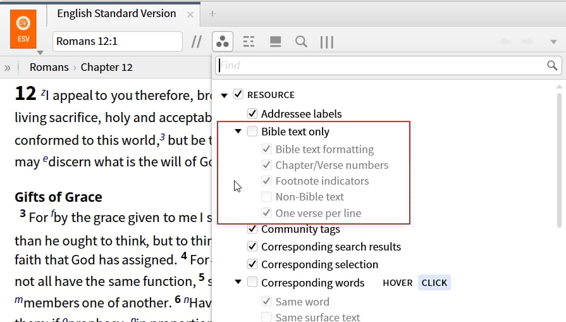Uncheck Addressee labels
This screenshot has height=322, width=566.
click(x=252, y=113)
